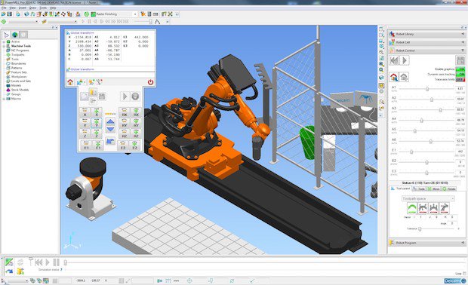Click the home position icon in Robot Control

394,77
